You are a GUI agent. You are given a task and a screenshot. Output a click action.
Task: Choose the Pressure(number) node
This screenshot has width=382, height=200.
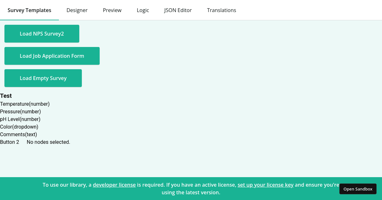[20, 111]
